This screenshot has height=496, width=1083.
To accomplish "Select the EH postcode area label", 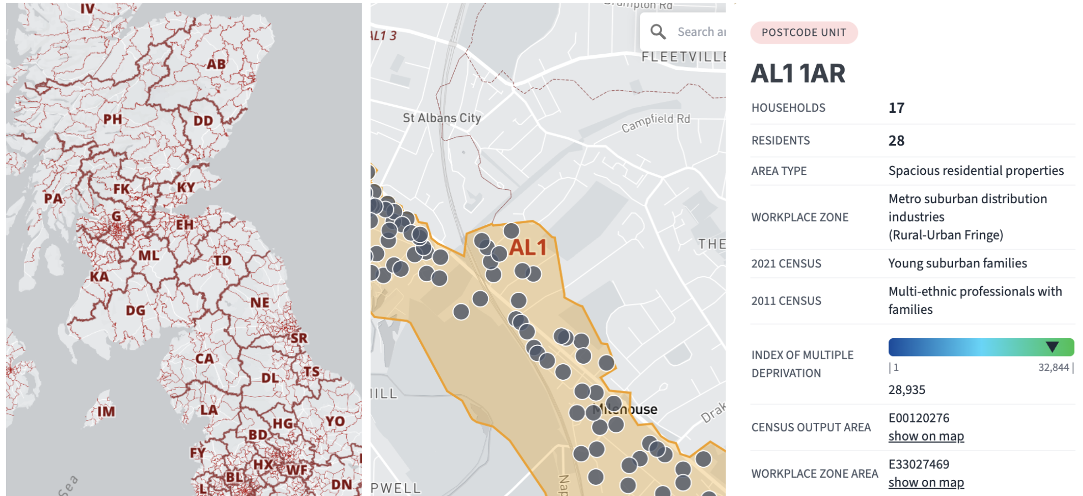I will pyautogui.click(x=185, y=225).
